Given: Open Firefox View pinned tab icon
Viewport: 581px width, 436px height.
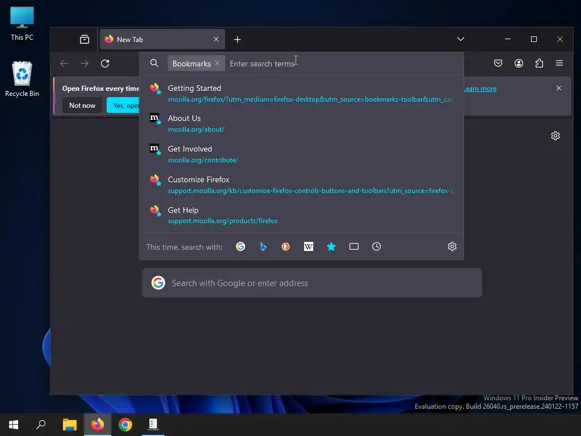Looking at the screenshot, I should (85, 39).
